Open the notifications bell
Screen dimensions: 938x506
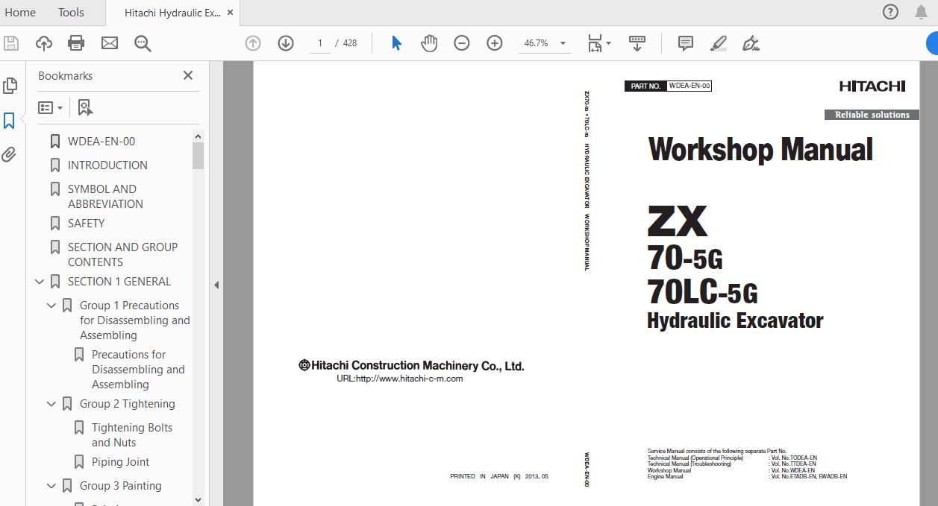coord(921,12)
